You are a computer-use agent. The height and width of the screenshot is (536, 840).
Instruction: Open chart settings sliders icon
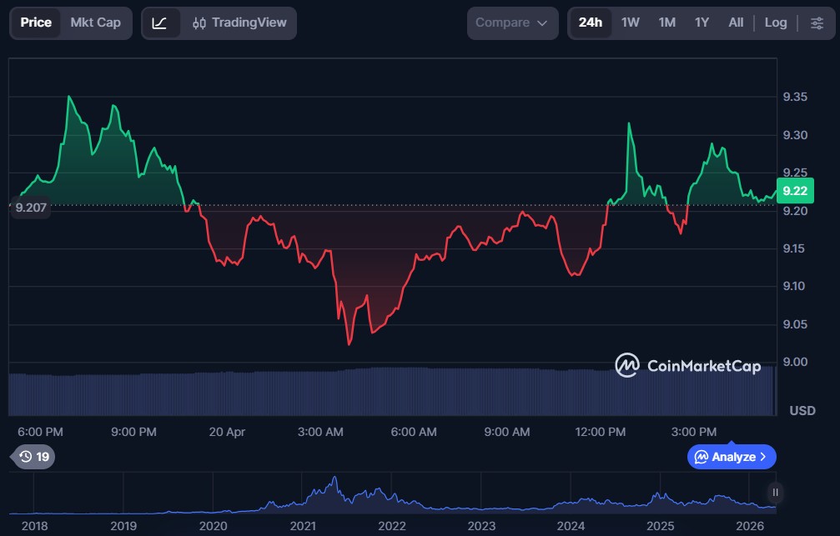[817, 23]
